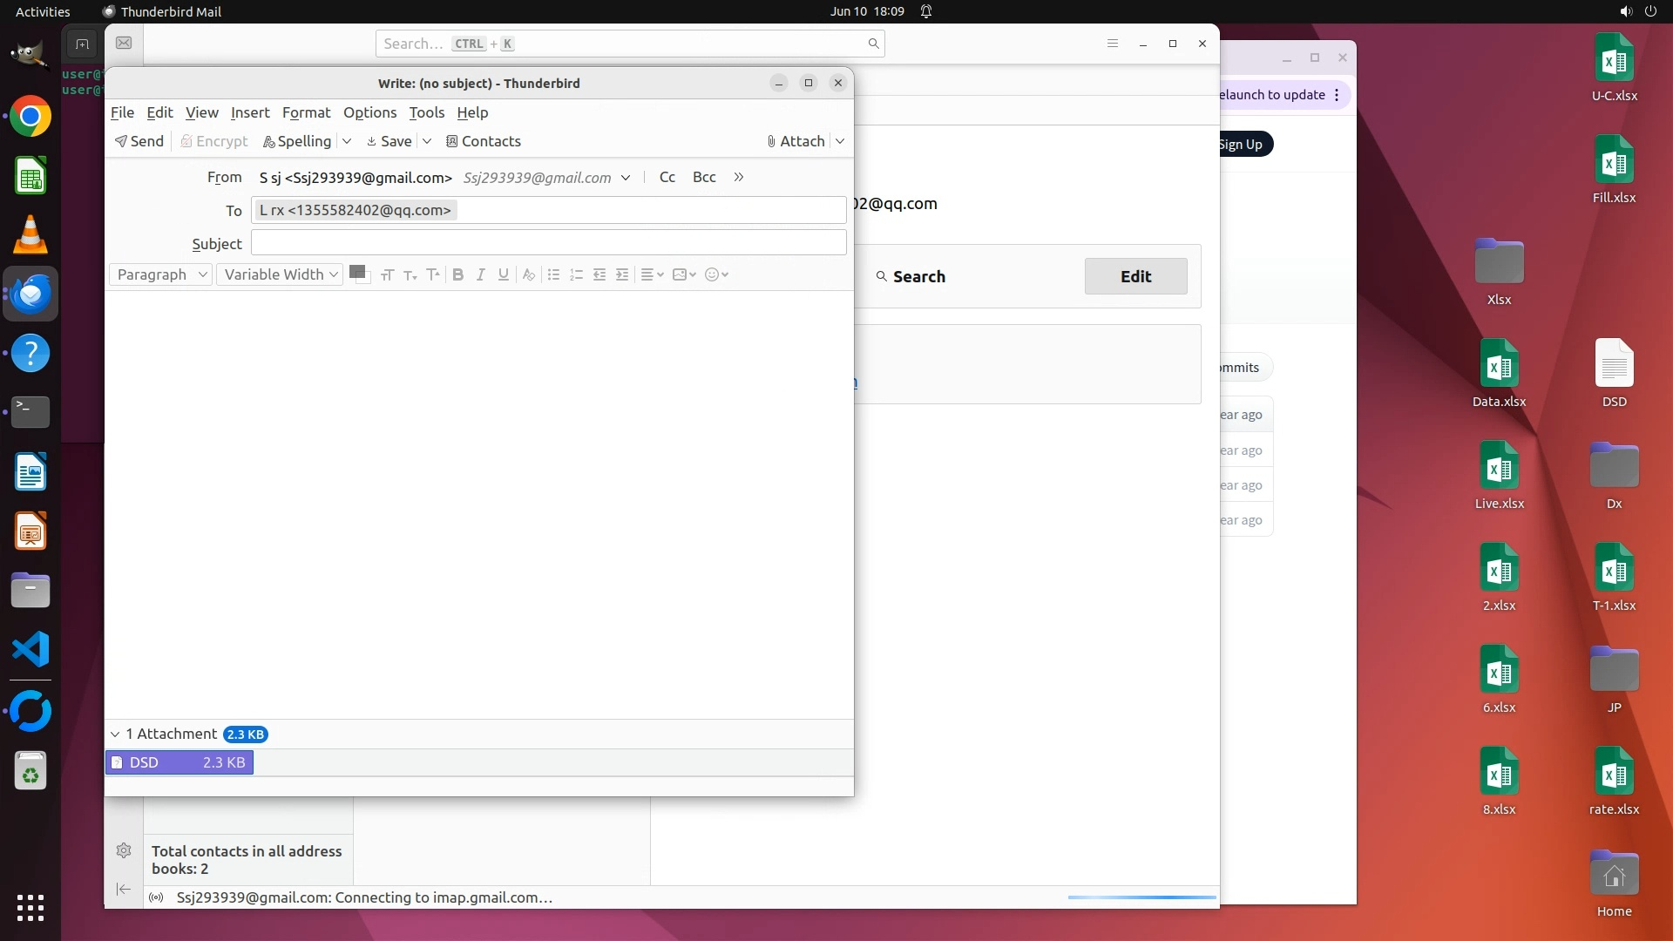Collapse the 1 Attachment pane
The height and width of the screenshot is (941, 1673).
(115, 735)
